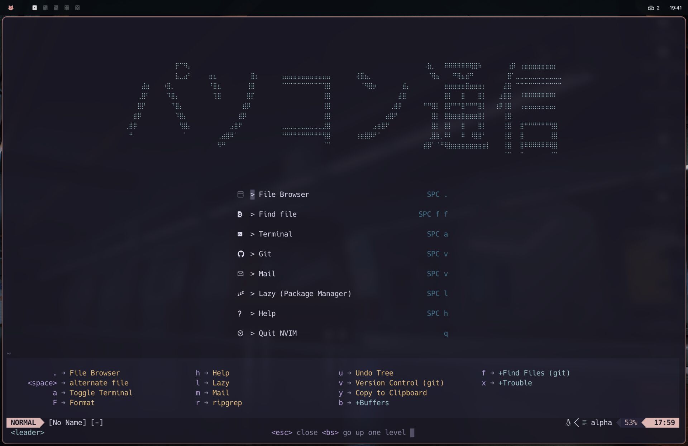Select 'alternate file' in which-key popup
The height and width of the screenshot is (446, 688).
99,383
